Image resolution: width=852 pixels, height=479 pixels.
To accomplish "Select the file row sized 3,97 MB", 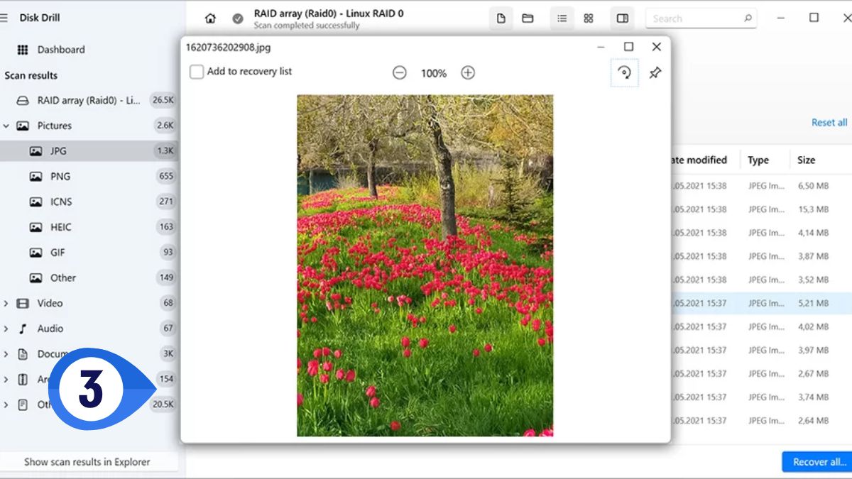I will [761, 351].
